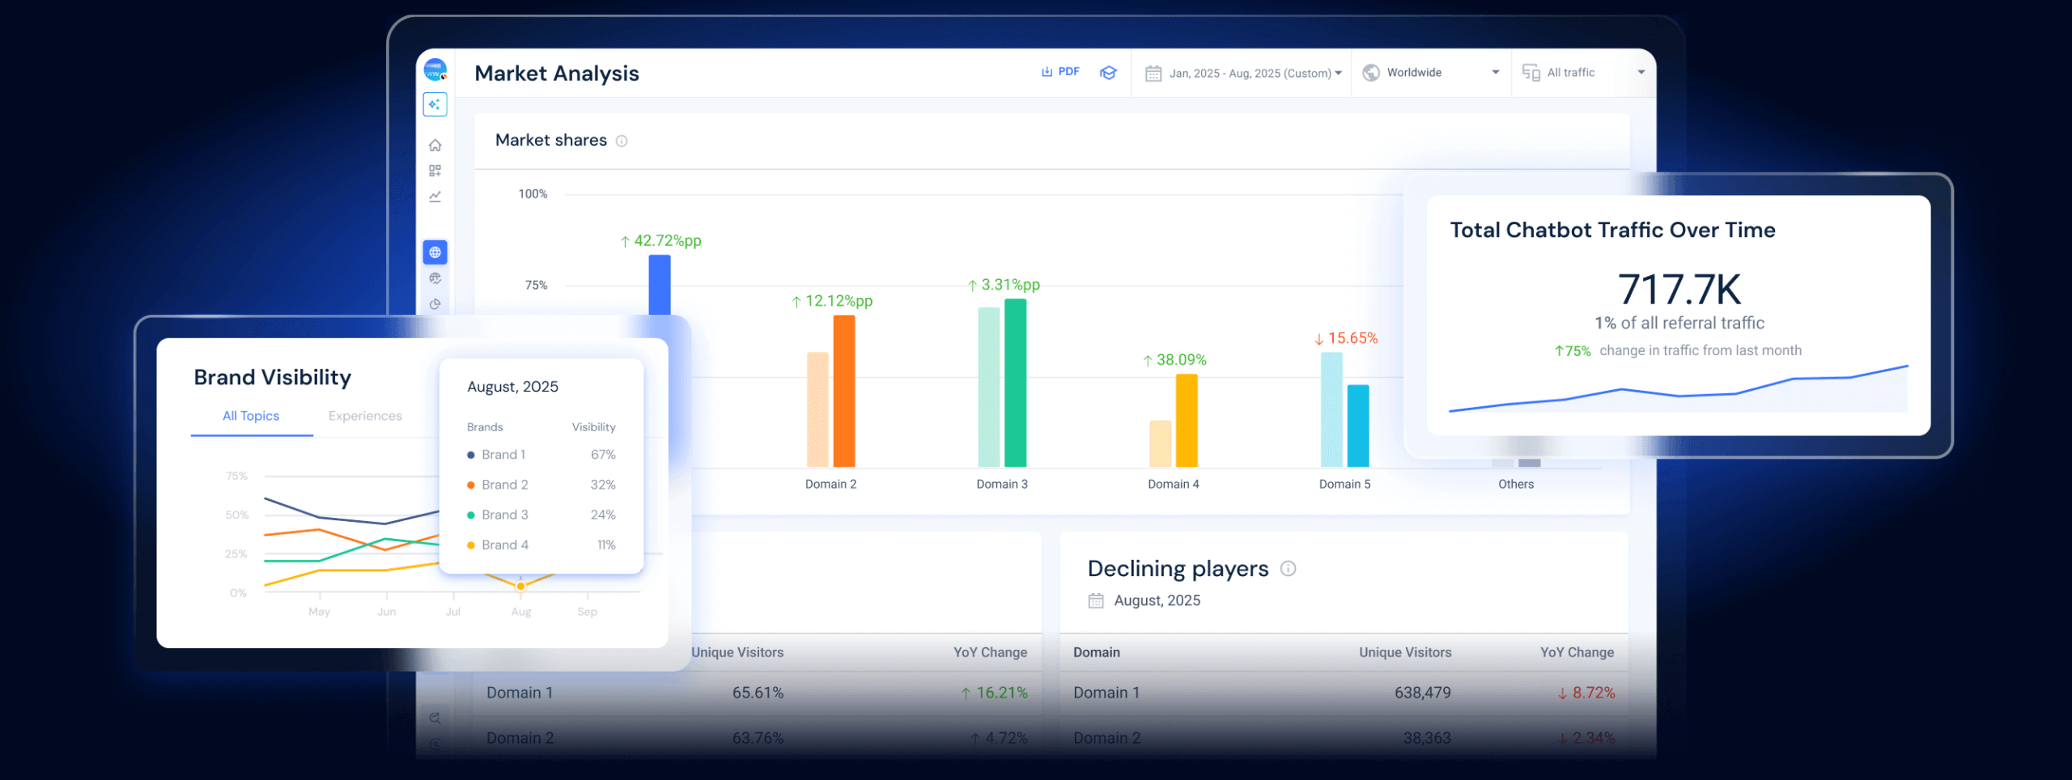Click Domain 1 in Declining players table
The height and width of the screenshot is (780, 2072).
click(1106, 693)
